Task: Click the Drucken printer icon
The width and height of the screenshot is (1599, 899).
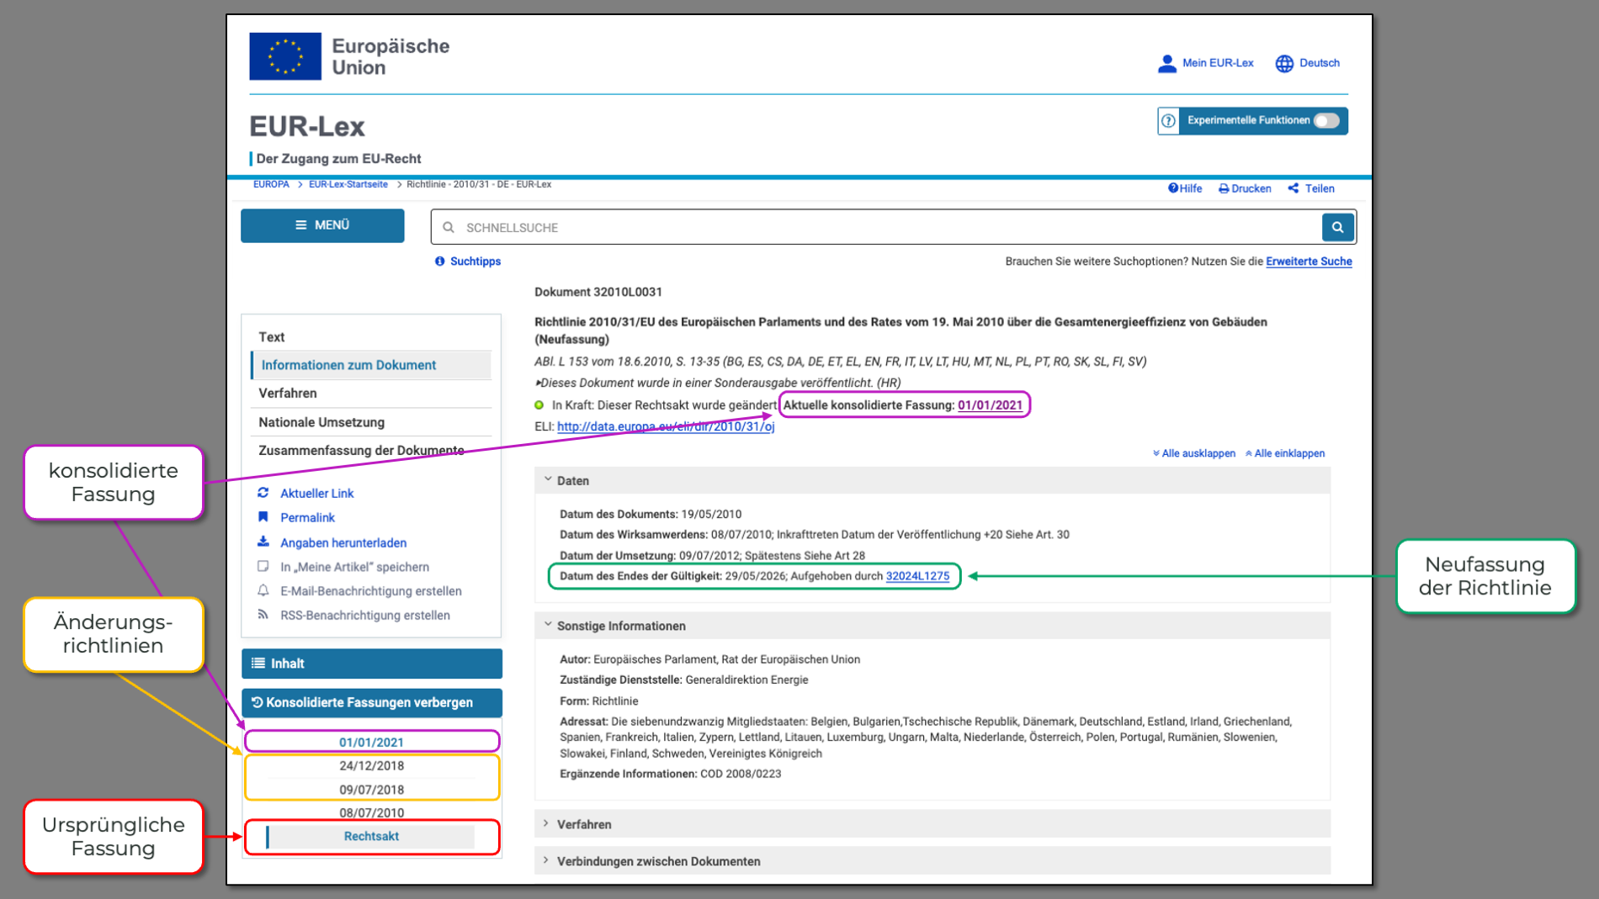Action: click(1224, 188)
